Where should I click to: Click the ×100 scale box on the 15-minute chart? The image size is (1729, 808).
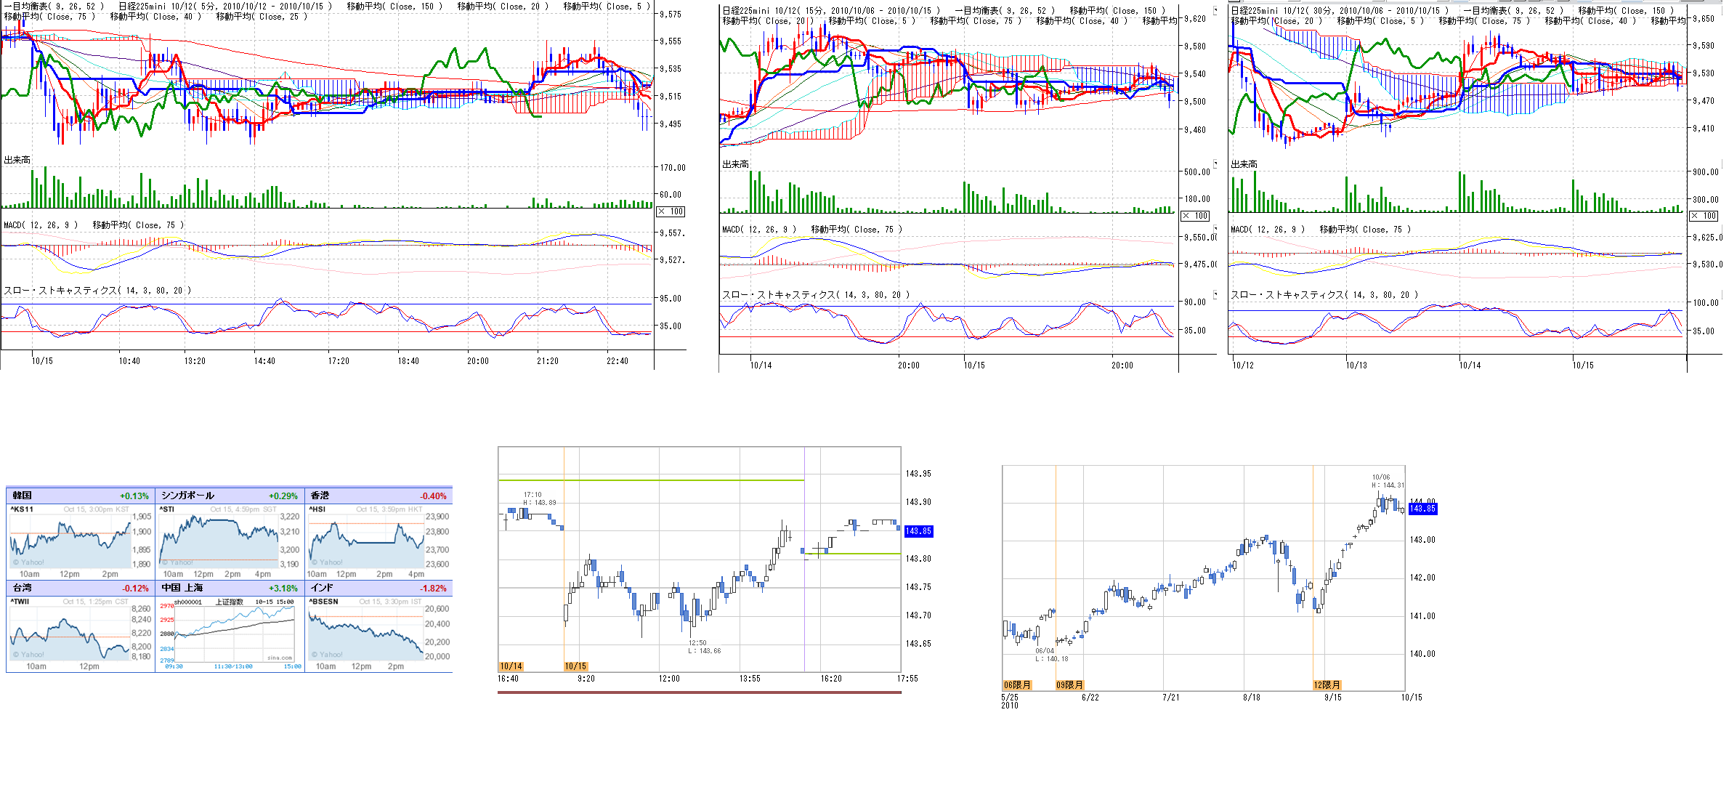(1195, 216)
